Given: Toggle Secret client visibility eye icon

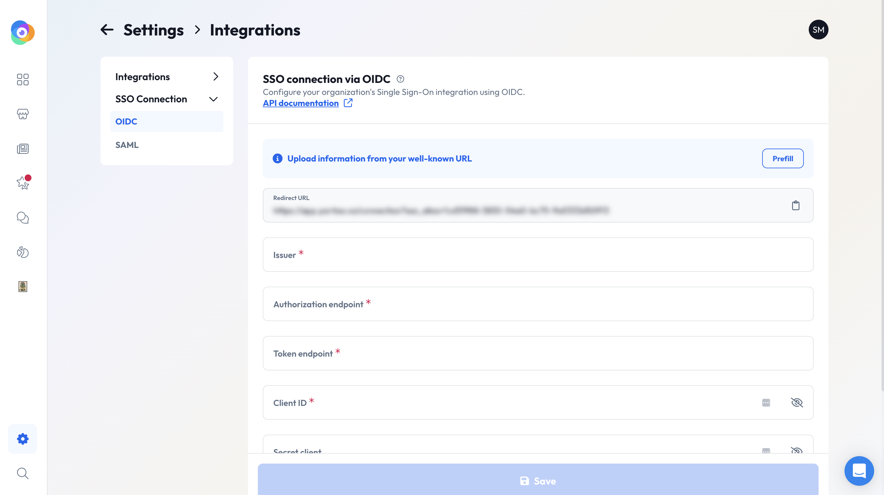Looking at the screenshot, I should click(x=796, y=450).
